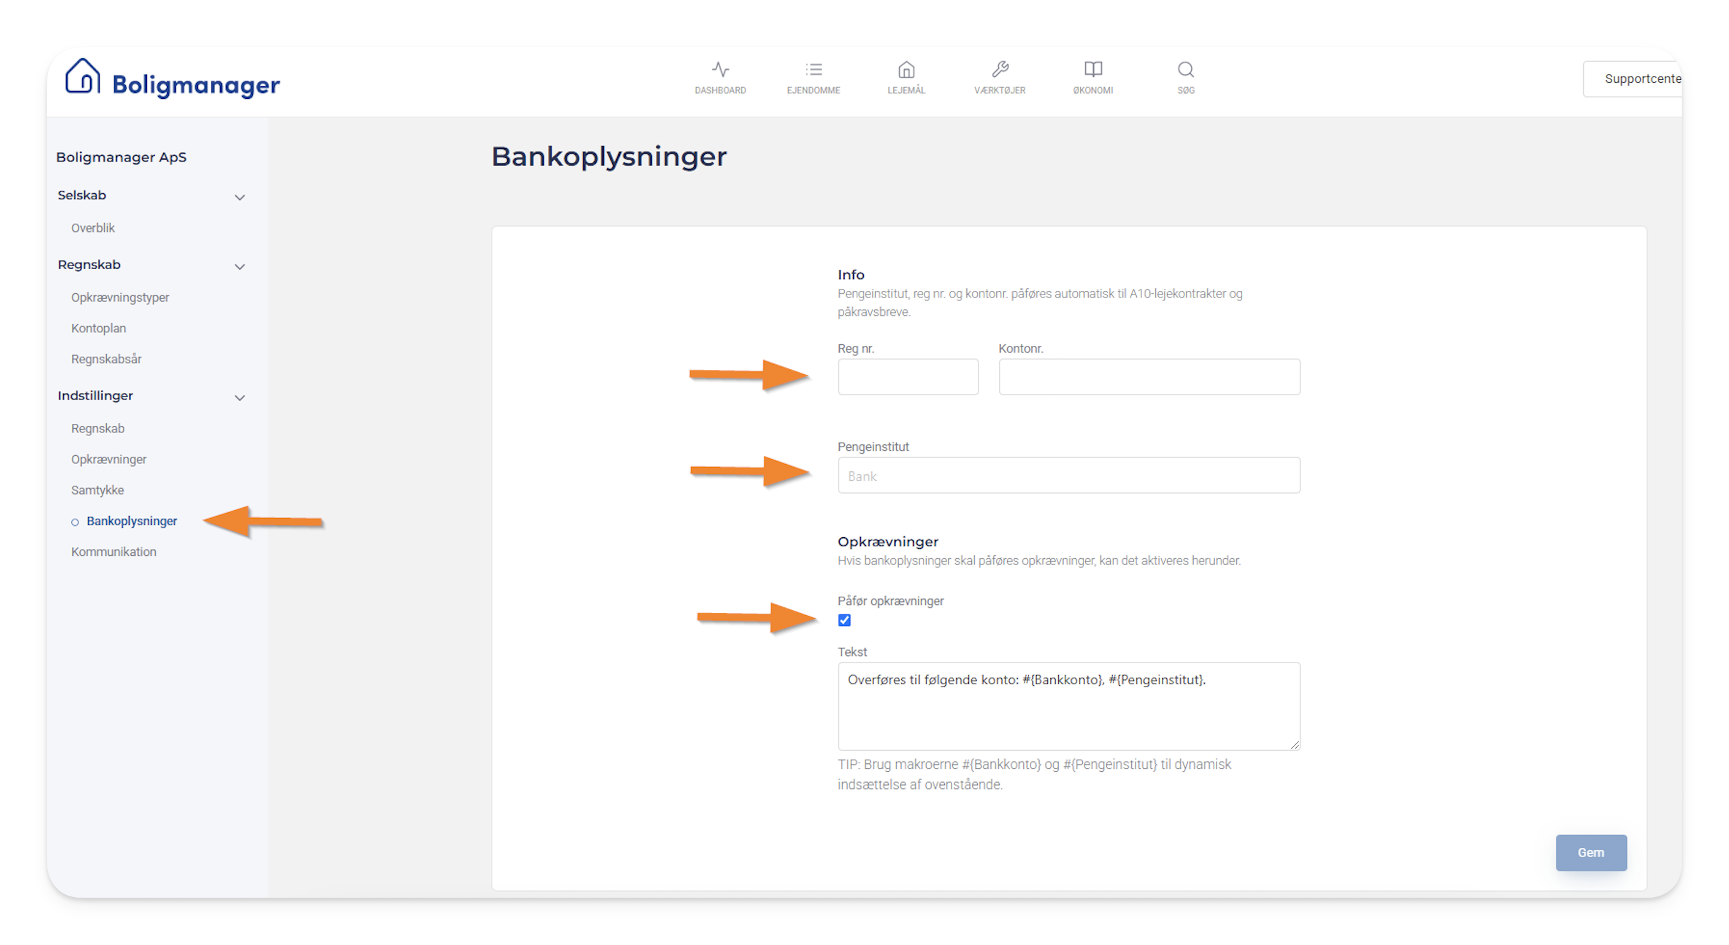Click the Indstillinger section heading
Viewport: 1729px width, 945px height.
95,396
